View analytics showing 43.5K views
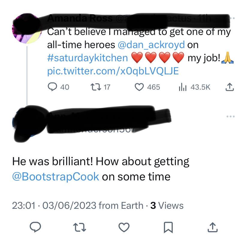 [x=194, y=87]
